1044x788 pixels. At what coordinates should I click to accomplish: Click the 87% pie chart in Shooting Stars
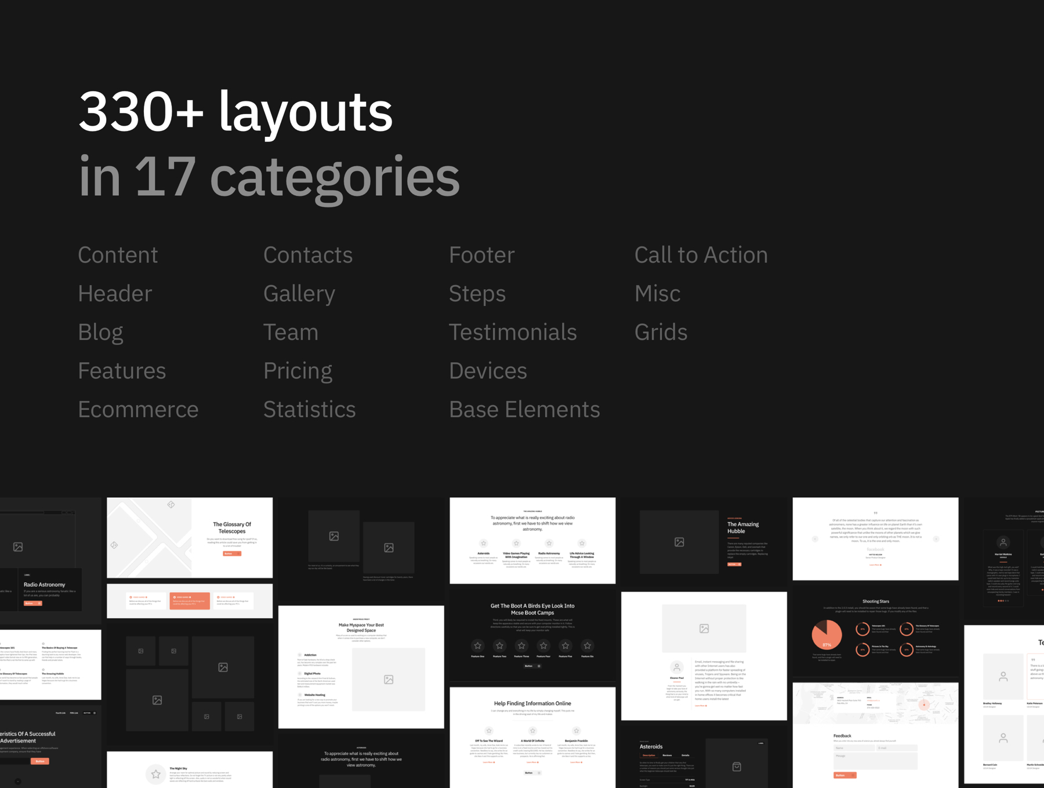tap(826, 635)
